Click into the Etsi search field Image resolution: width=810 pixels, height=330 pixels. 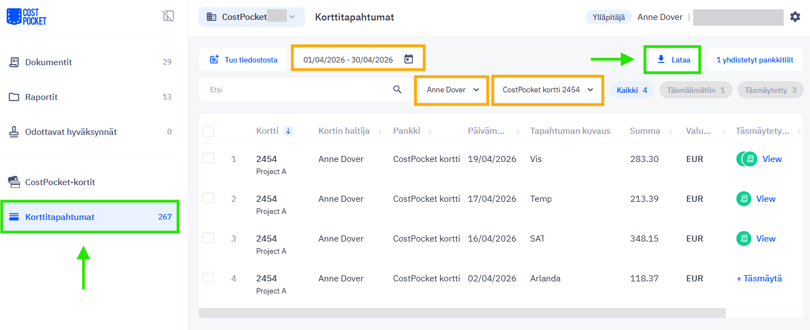click(293, 90)
